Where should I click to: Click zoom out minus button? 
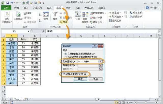[x=135, y=102]
